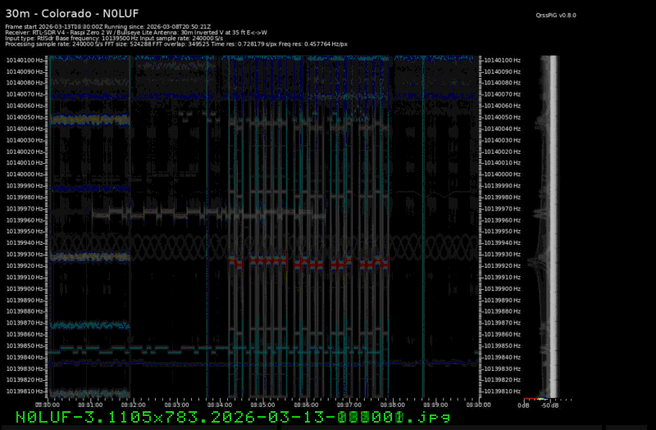The height and width of the screenshot is (430, 656).
Task: Select the right 10140050 Hz frequency label
Action: [502, 117]
